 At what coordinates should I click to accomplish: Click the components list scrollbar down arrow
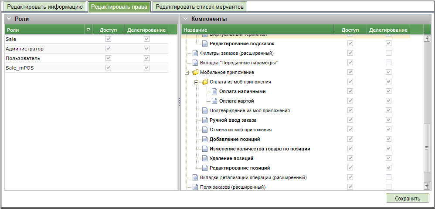pos(427,186)
